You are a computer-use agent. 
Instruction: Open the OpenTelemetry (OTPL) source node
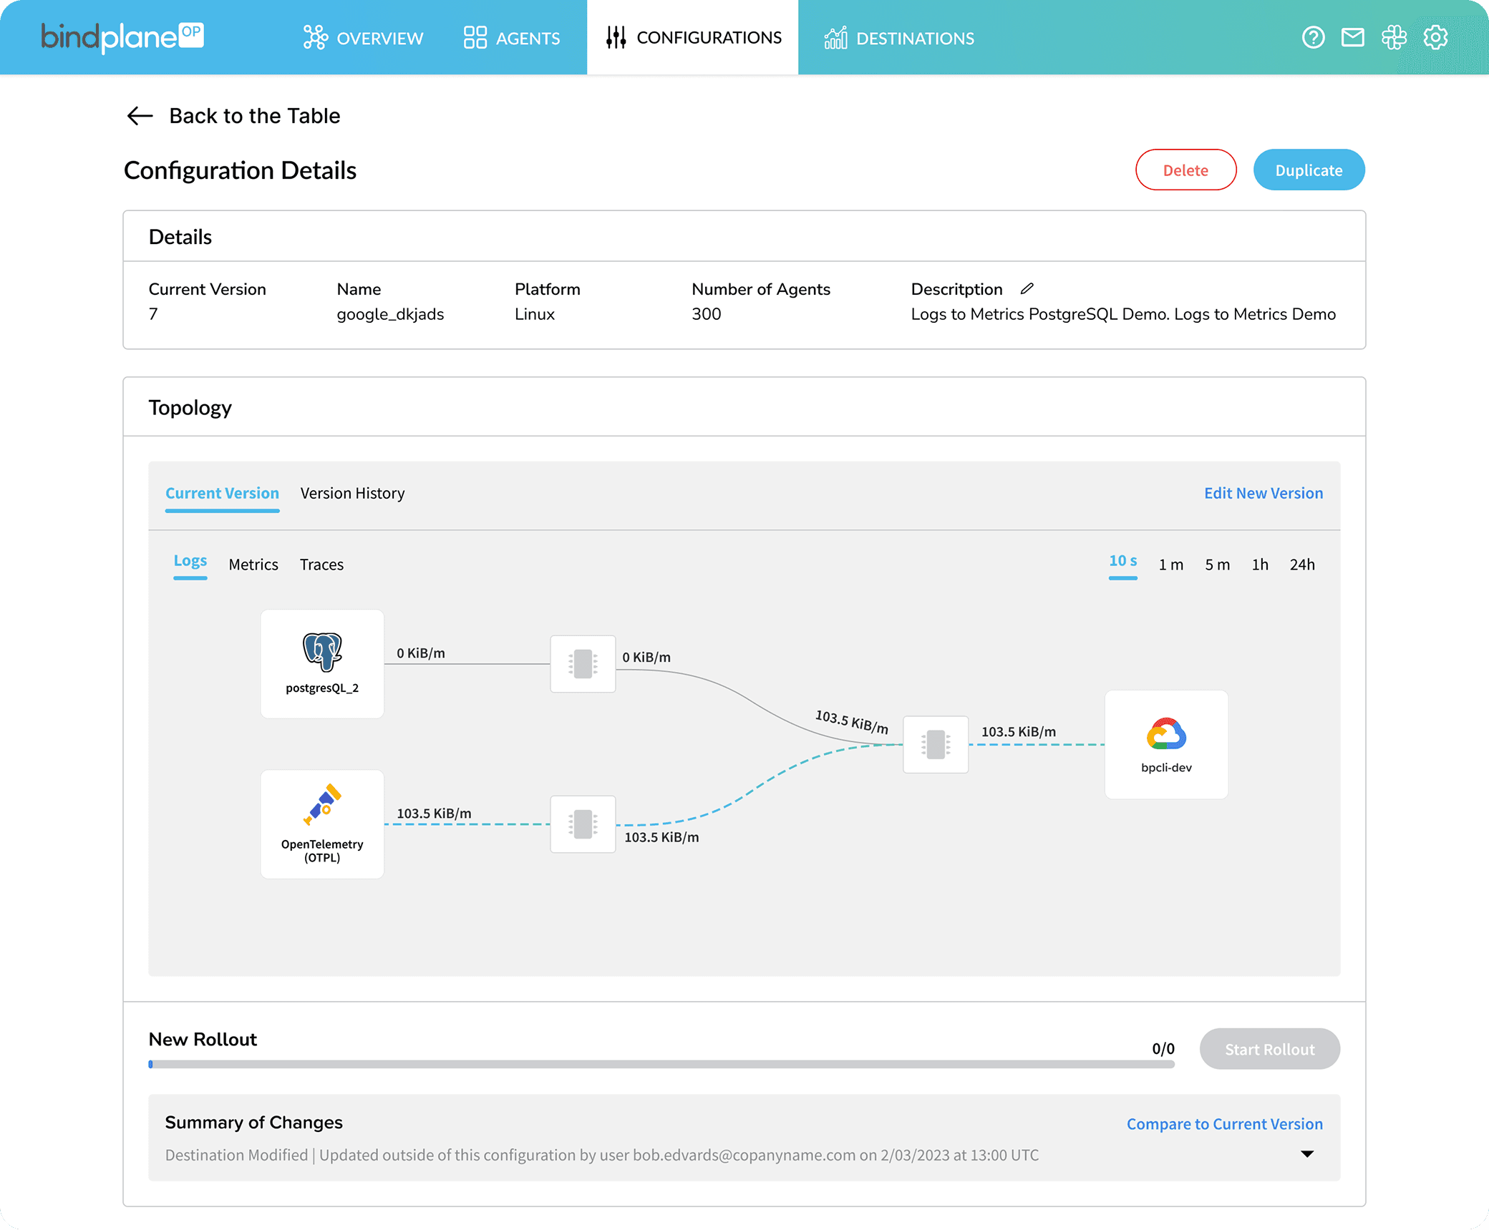322,824
